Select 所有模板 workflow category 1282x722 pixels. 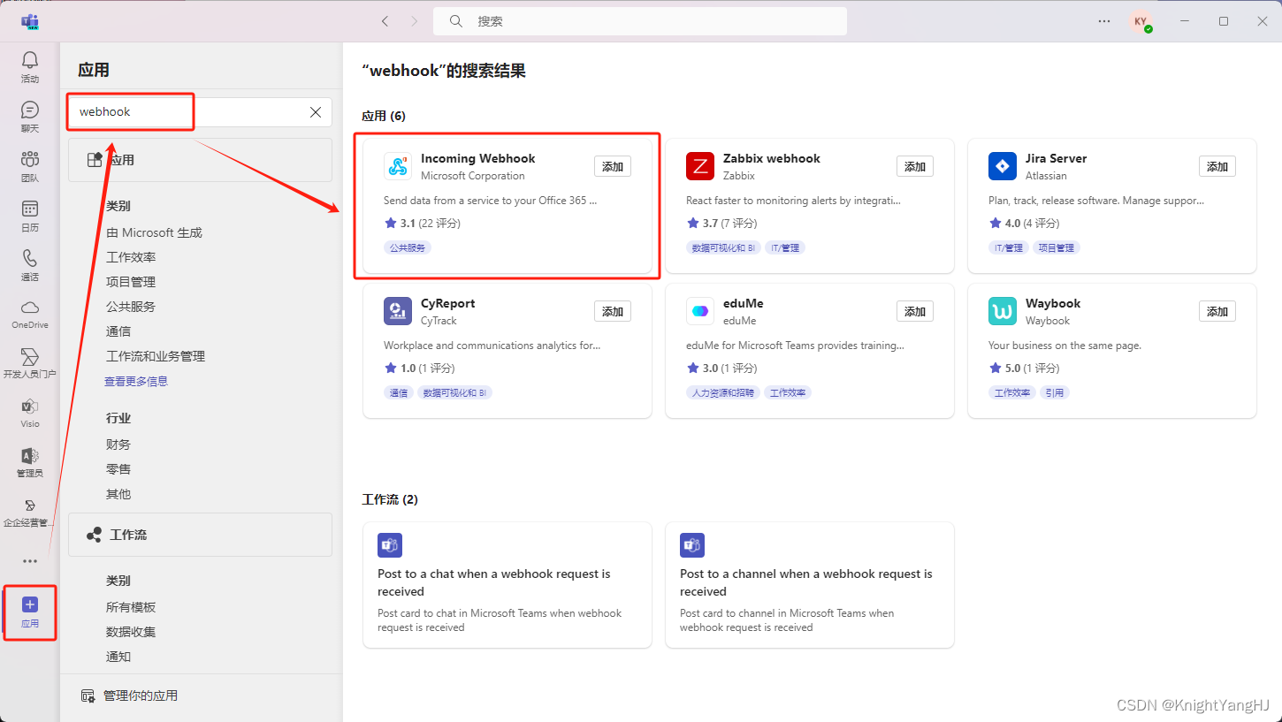[x=131, y=607]
